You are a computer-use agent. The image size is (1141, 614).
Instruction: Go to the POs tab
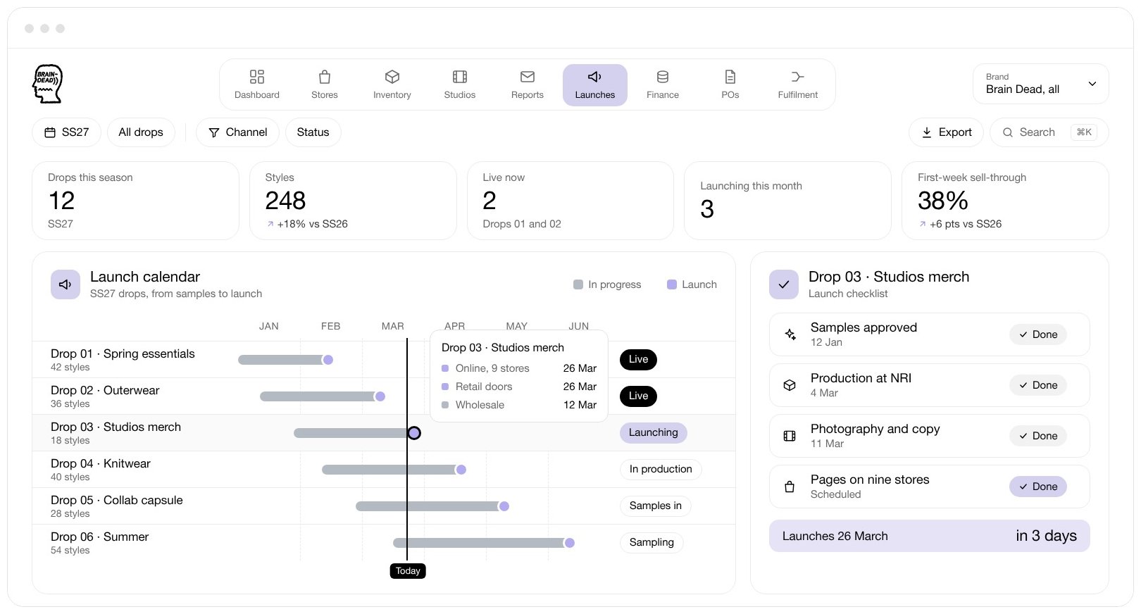tap(730, 84)
